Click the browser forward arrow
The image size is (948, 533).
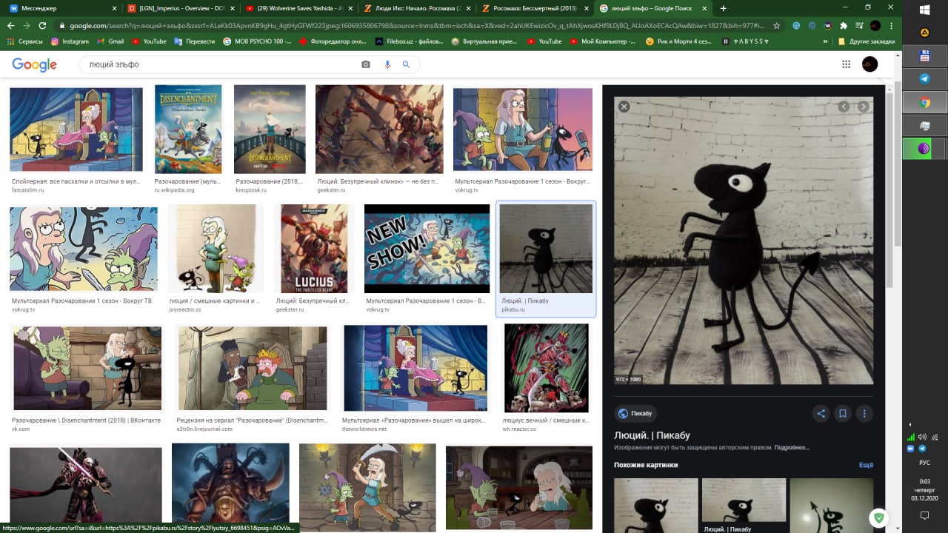pos(27,25)
